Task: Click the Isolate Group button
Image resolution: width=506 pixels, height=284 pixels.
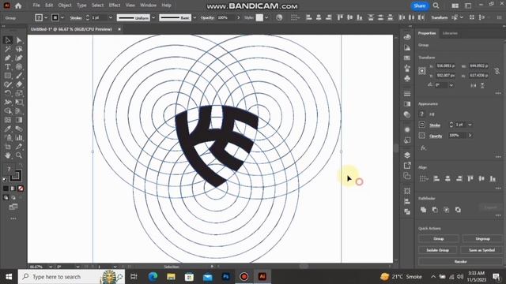Action: (x=437, y=250)
